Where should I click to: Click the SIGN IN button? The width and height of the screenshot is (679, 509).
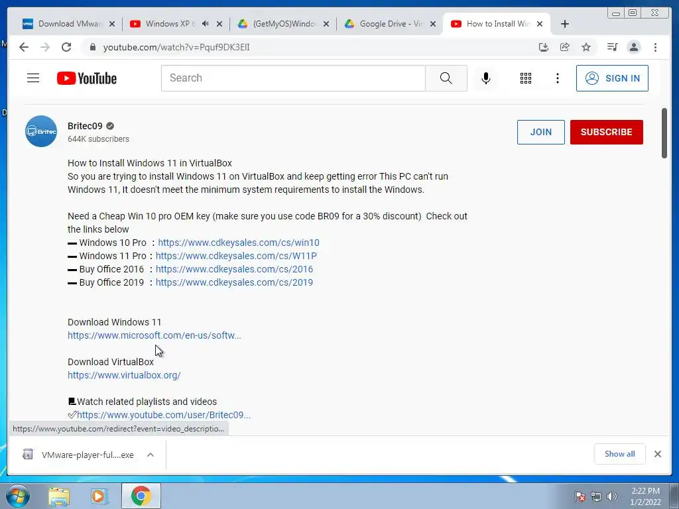tap(612, 78)
